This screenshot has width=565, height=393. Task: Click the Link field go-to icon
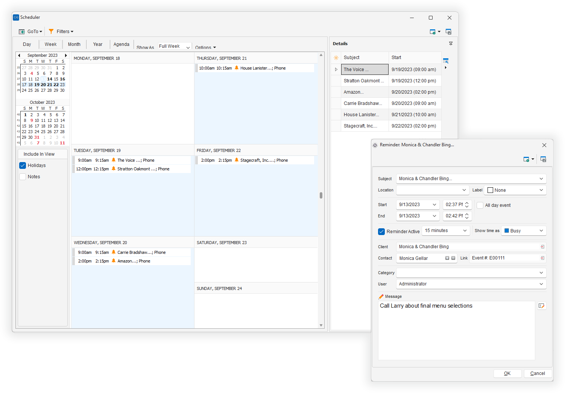(x=542, y=258)
